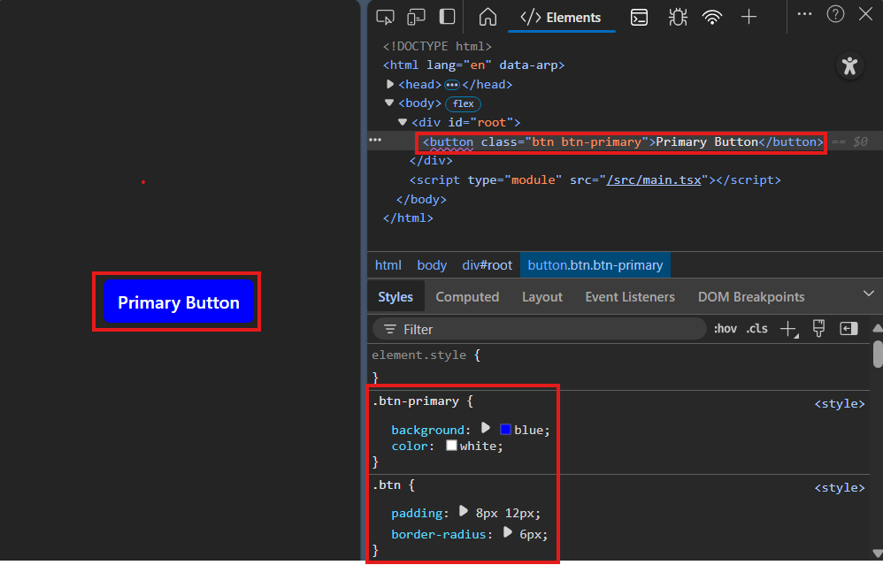Viewport: 883px width, 565px height.
Task: Expand more style pane tabs chevron
Action: [868, 294]
